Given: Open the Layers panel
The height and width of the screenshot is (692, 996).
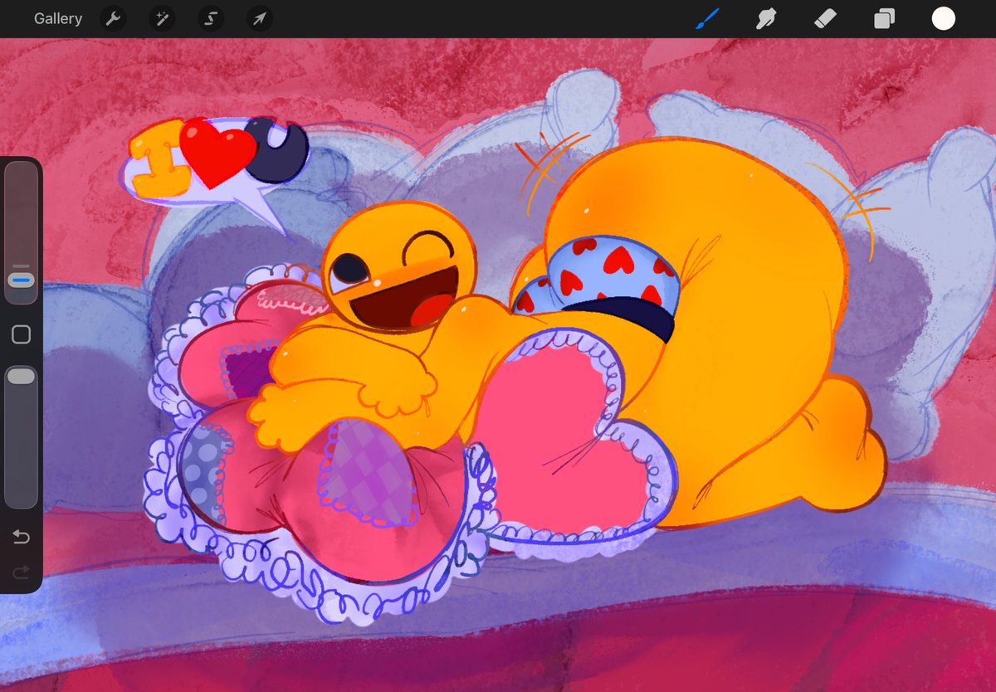Looking at the screenshot, I should pos(884,18).
